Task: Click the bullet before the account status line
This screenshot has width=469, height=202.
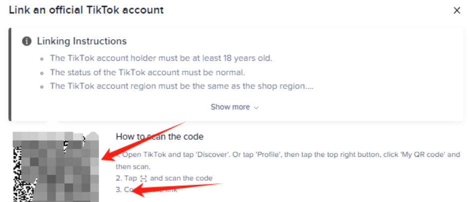Action: pos(42,73)
